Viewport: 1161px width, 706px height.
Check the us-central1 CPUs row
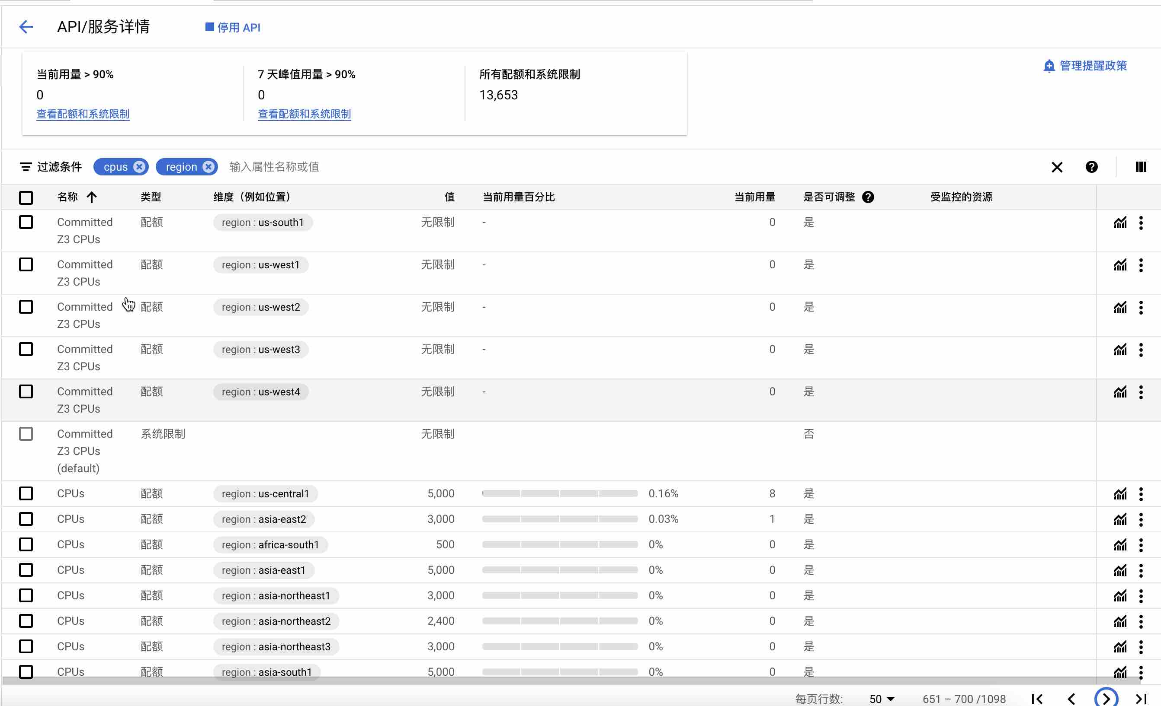tap(26, 493)
